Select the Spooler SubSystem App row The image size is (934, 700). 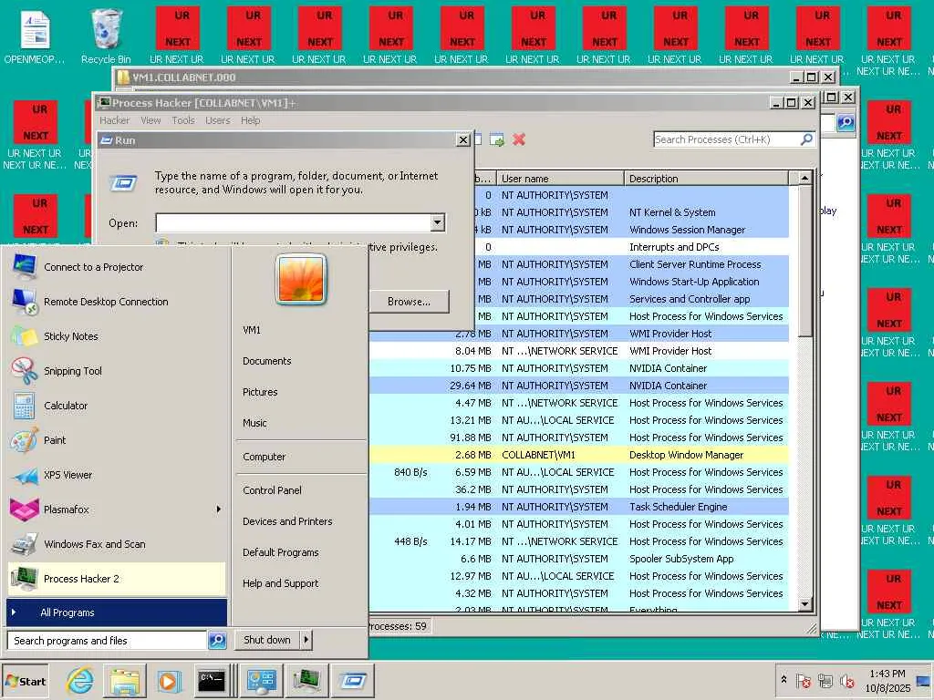[578, 559]
